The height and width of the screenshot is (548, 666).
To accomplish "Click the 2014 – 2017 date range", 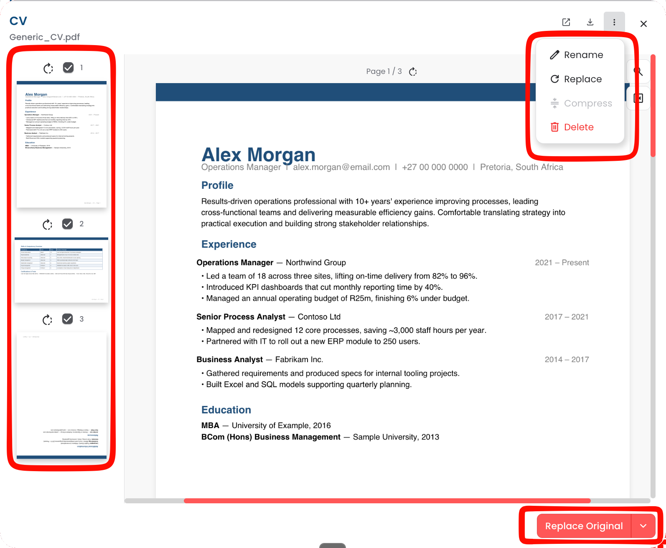I will 567,360.
